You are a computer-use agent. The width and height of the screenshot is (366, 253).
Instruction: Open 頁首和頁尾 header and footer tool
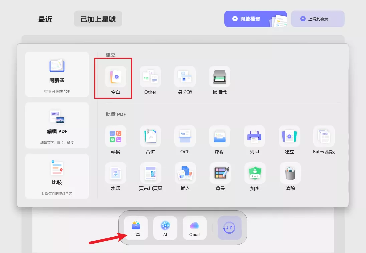click(x=150, y=173)
